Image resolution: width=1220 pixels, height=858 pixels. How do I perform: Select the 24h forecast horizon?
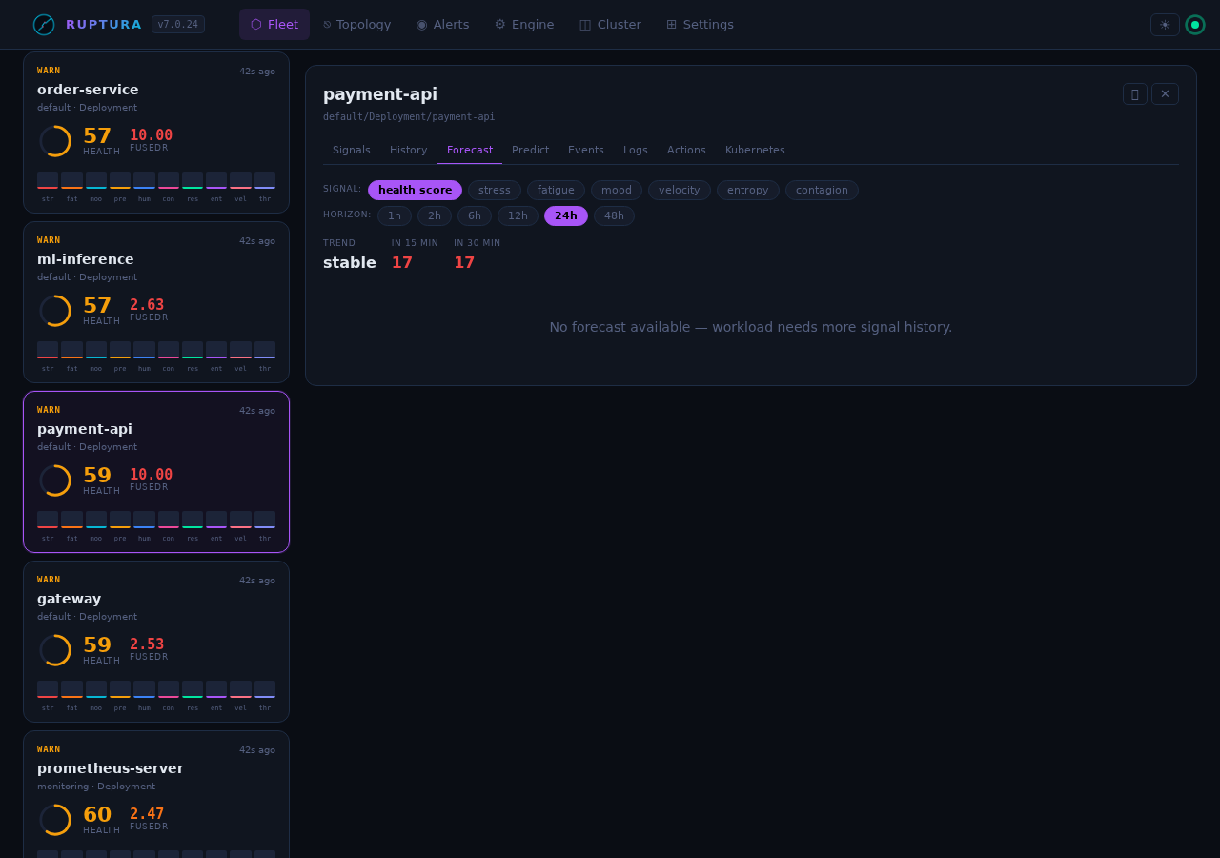(566, 215)
